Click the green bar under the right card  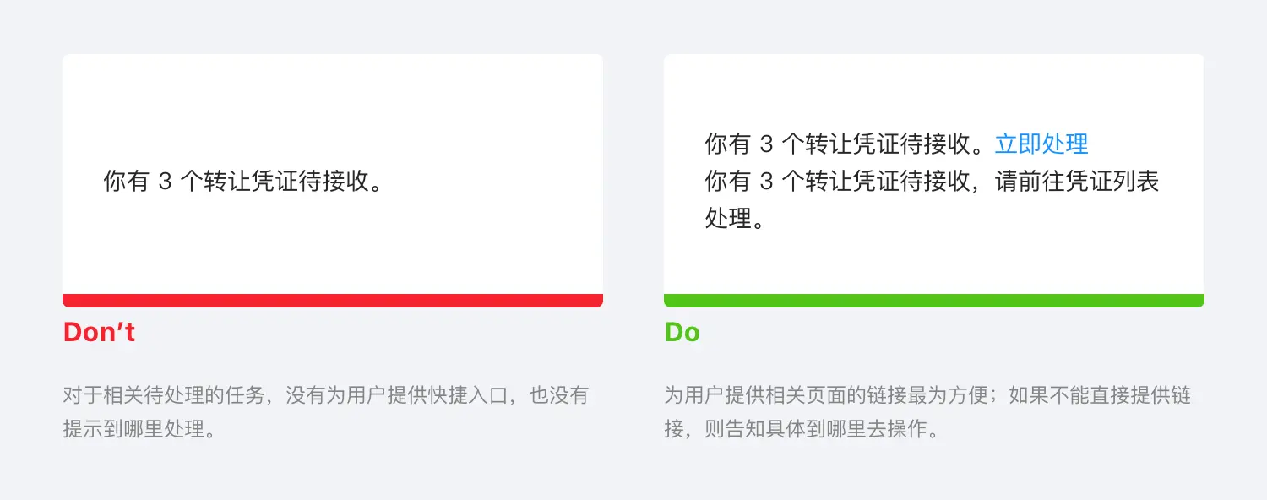(934, 301)
